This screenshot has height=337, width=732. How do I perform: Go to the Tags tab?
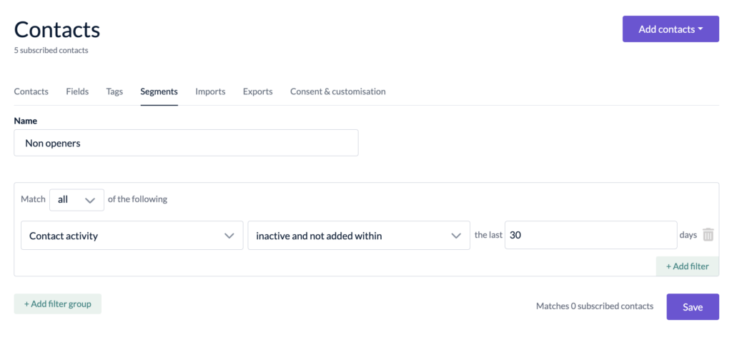[114, 91]
